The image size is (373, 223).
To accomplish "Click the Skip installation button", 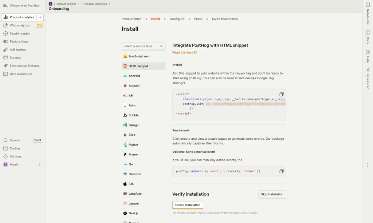I will pos(272,194).
